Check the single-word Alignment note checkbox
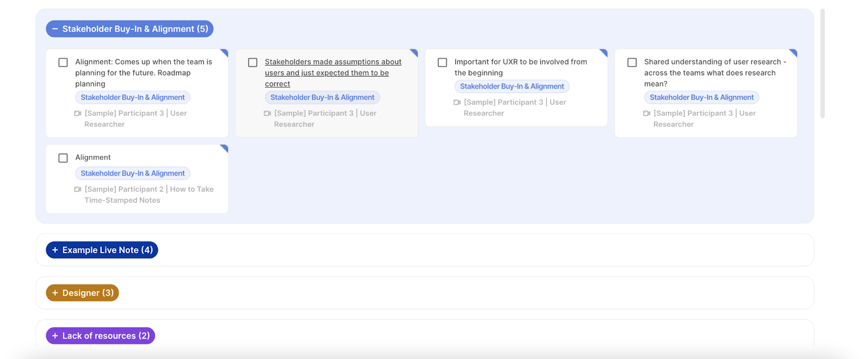Viewport: 867px width, 359px height. pos(63,158)
